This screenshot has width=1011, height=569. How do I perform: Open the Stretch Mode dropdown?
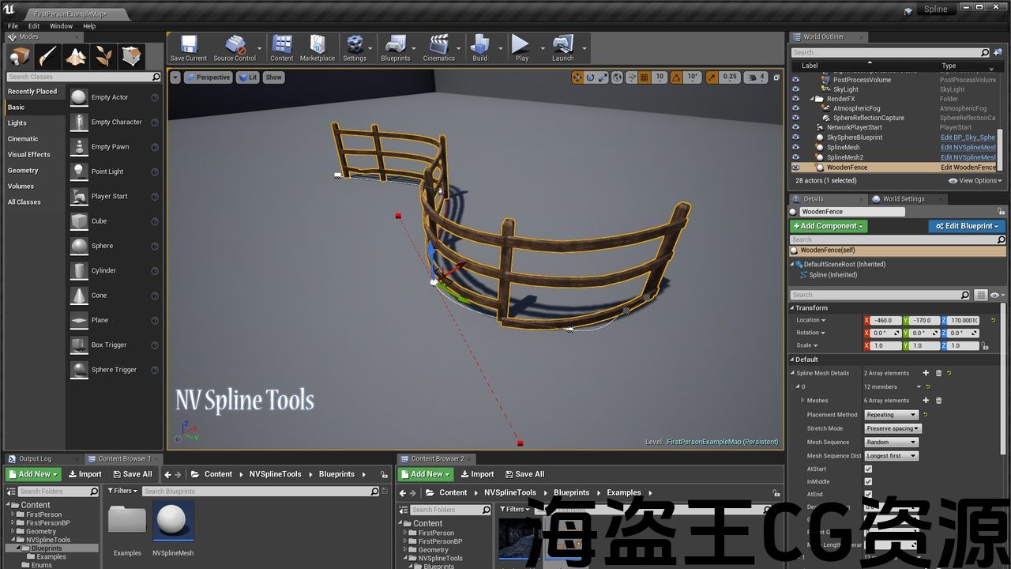coord(893,428)
